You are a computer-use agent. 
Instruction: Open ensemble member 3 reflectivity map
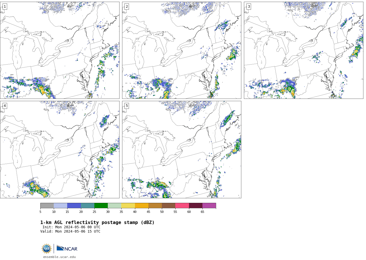[304, 50]
